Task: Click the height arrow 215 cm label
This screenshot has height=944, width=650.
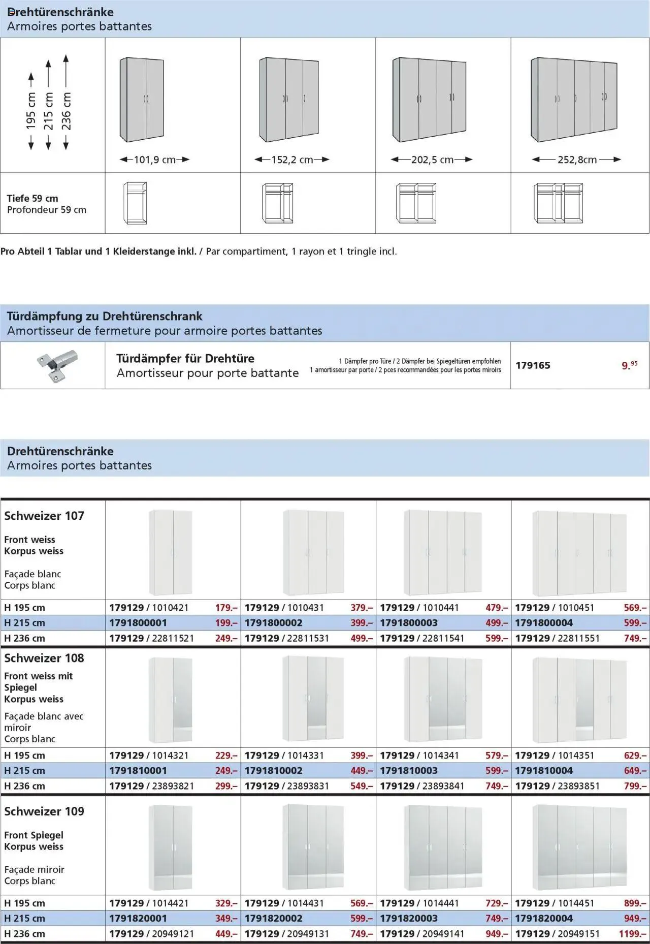Action: 48,105
